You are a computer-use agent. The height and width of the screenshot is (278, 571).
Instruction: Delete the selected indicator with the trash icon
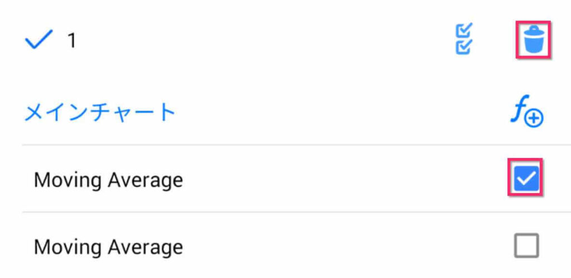533,39
